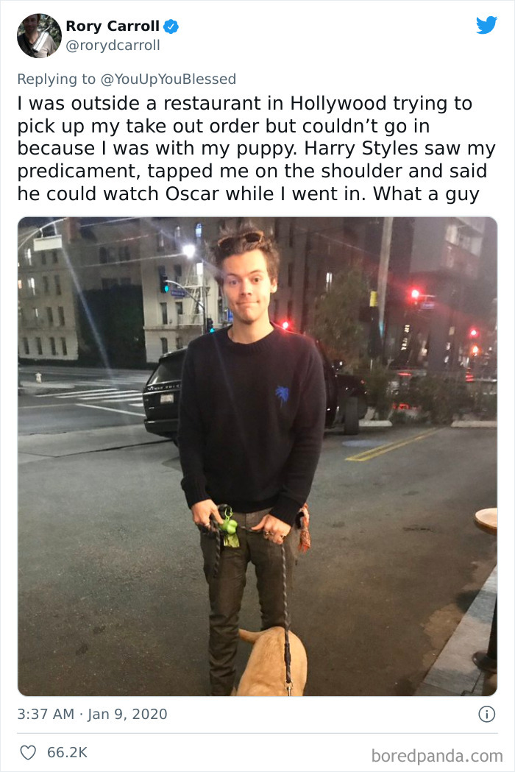
Task: Click the sunglasses on the man's head
Action: pyautogui.click(x=241, y=239)
